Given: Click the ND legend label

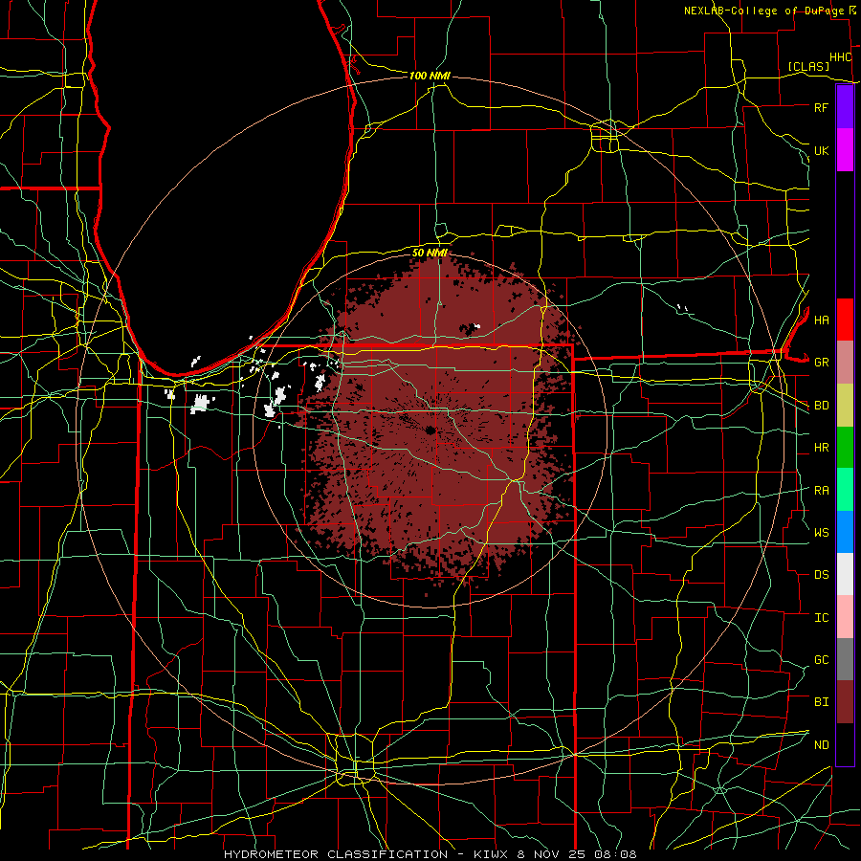Looking at the screenshot, I should click(821, 745).
